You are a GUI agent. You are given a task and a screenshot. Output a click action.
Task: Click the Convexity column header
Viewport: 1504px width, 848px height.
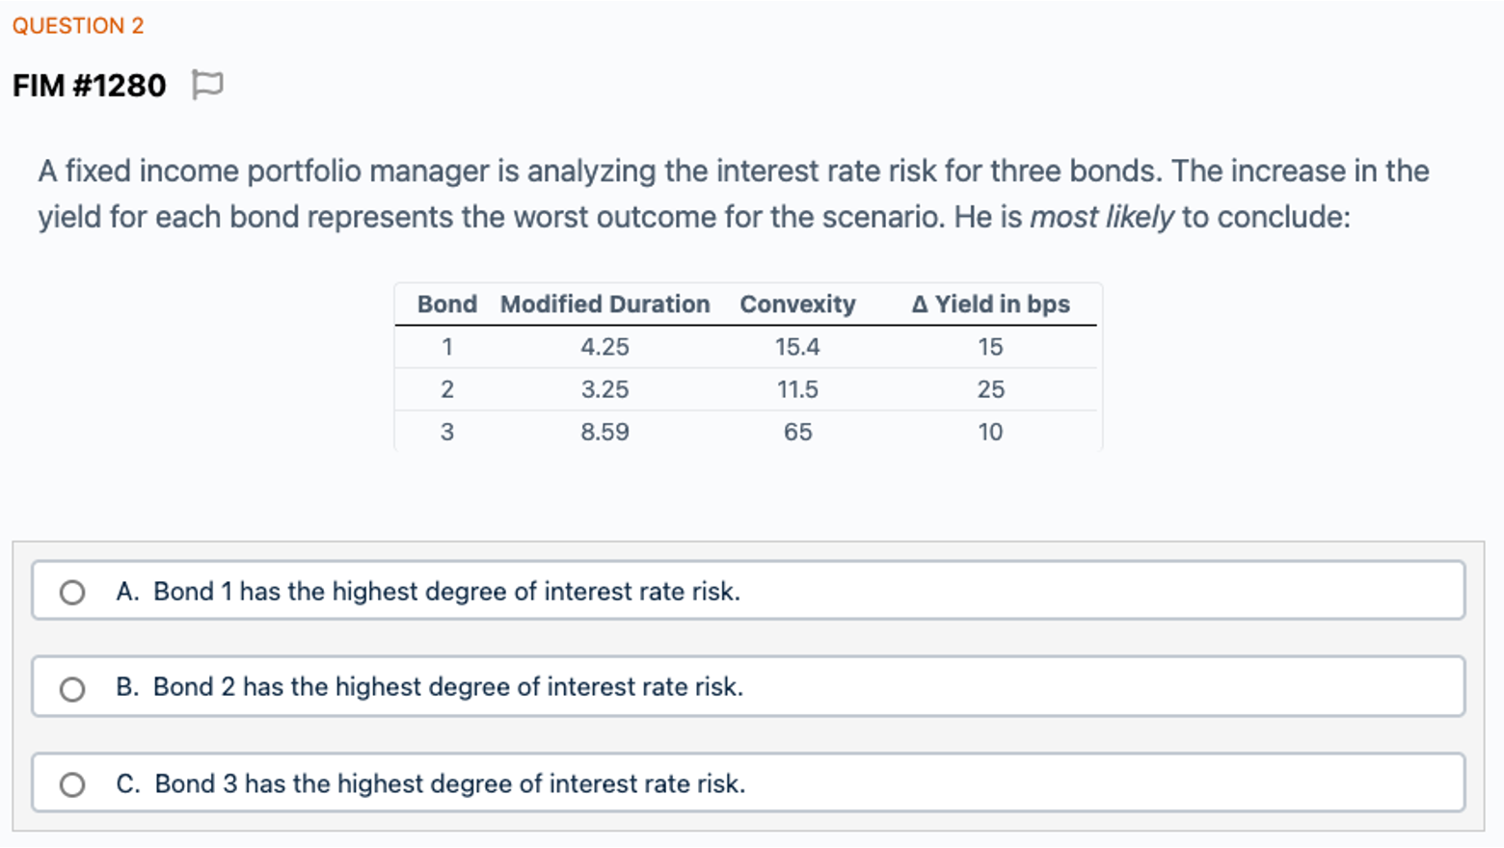797,305
